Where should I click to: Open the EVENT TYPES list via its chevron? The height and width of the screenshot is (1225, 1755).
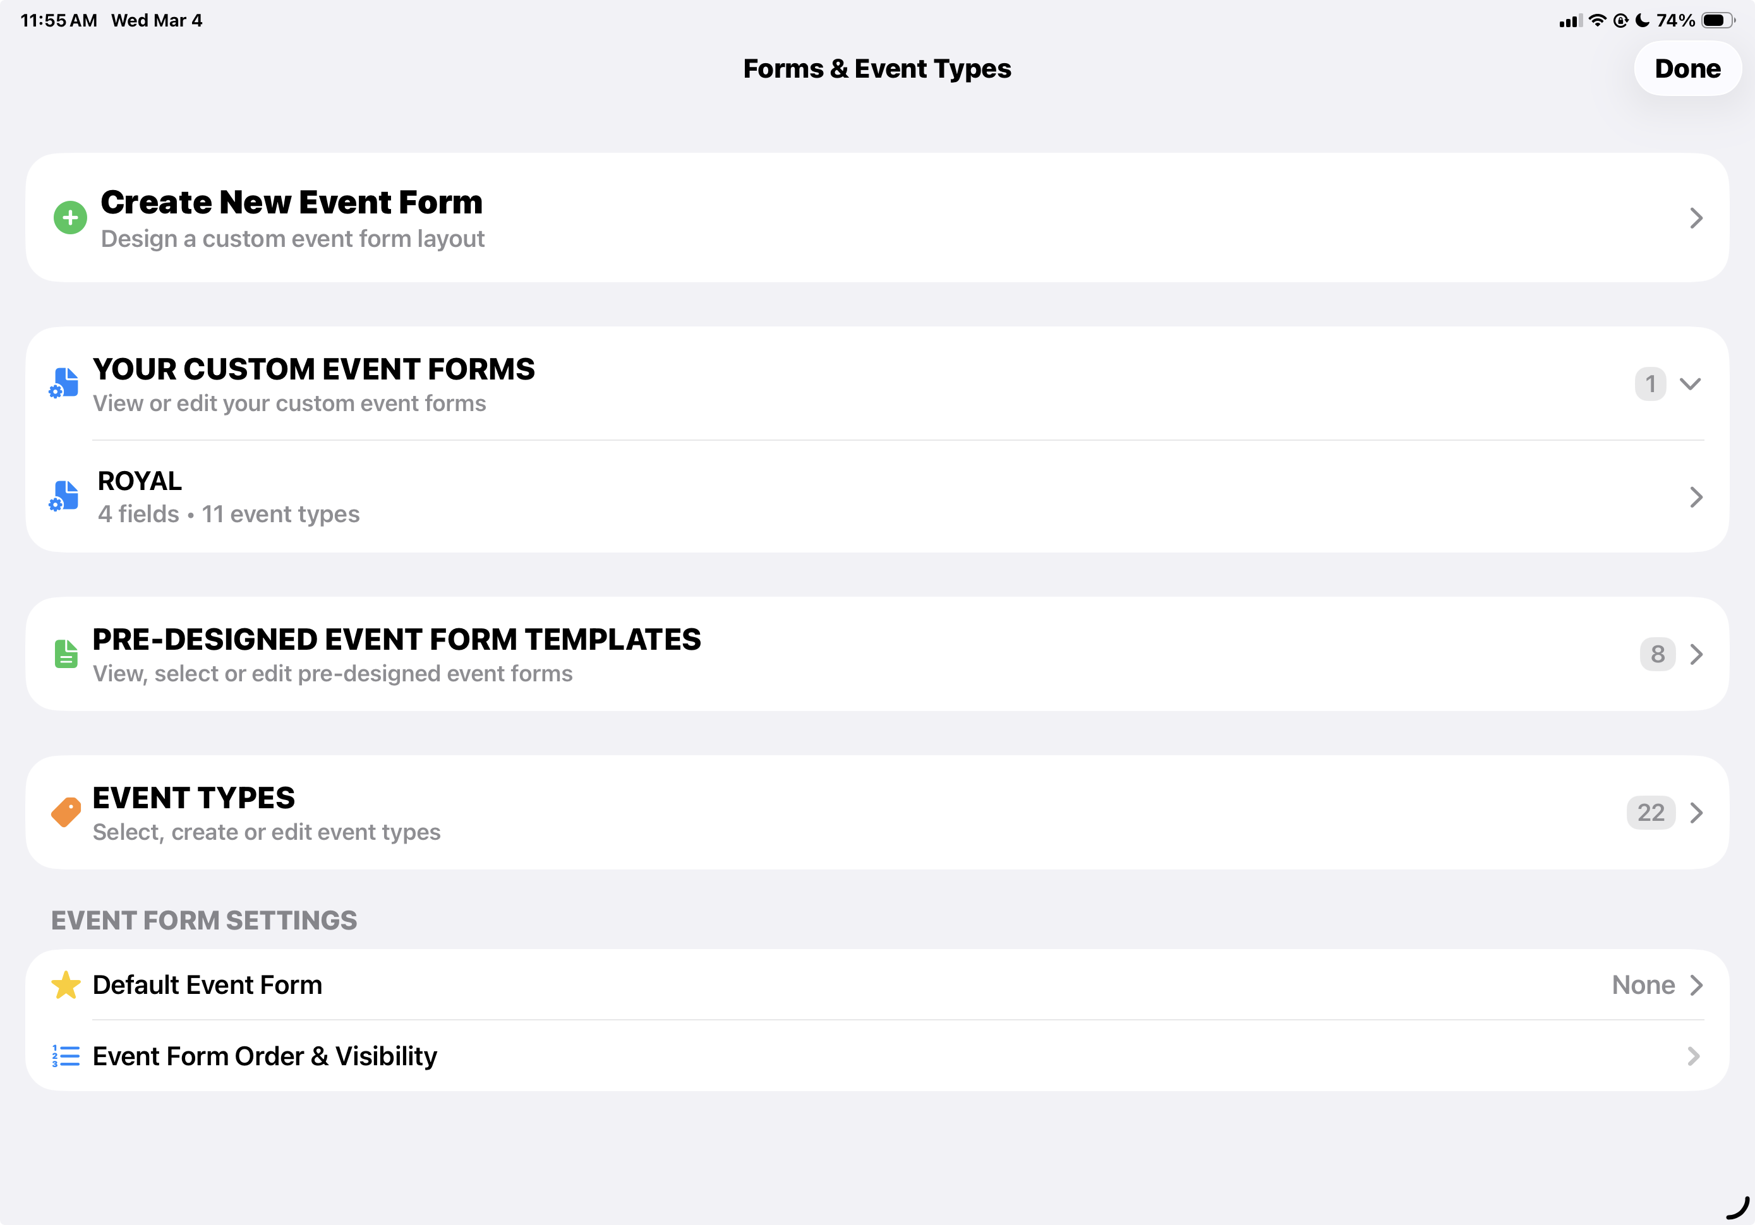pos(1697,812)
